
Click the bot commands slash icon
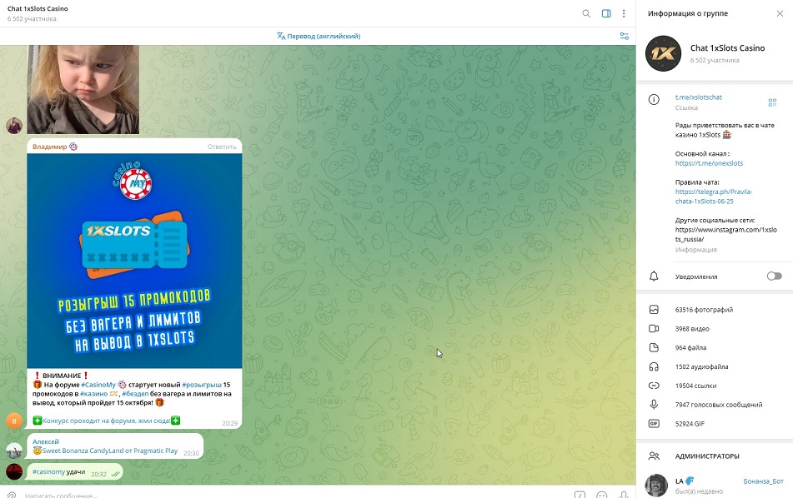(580, 496)
